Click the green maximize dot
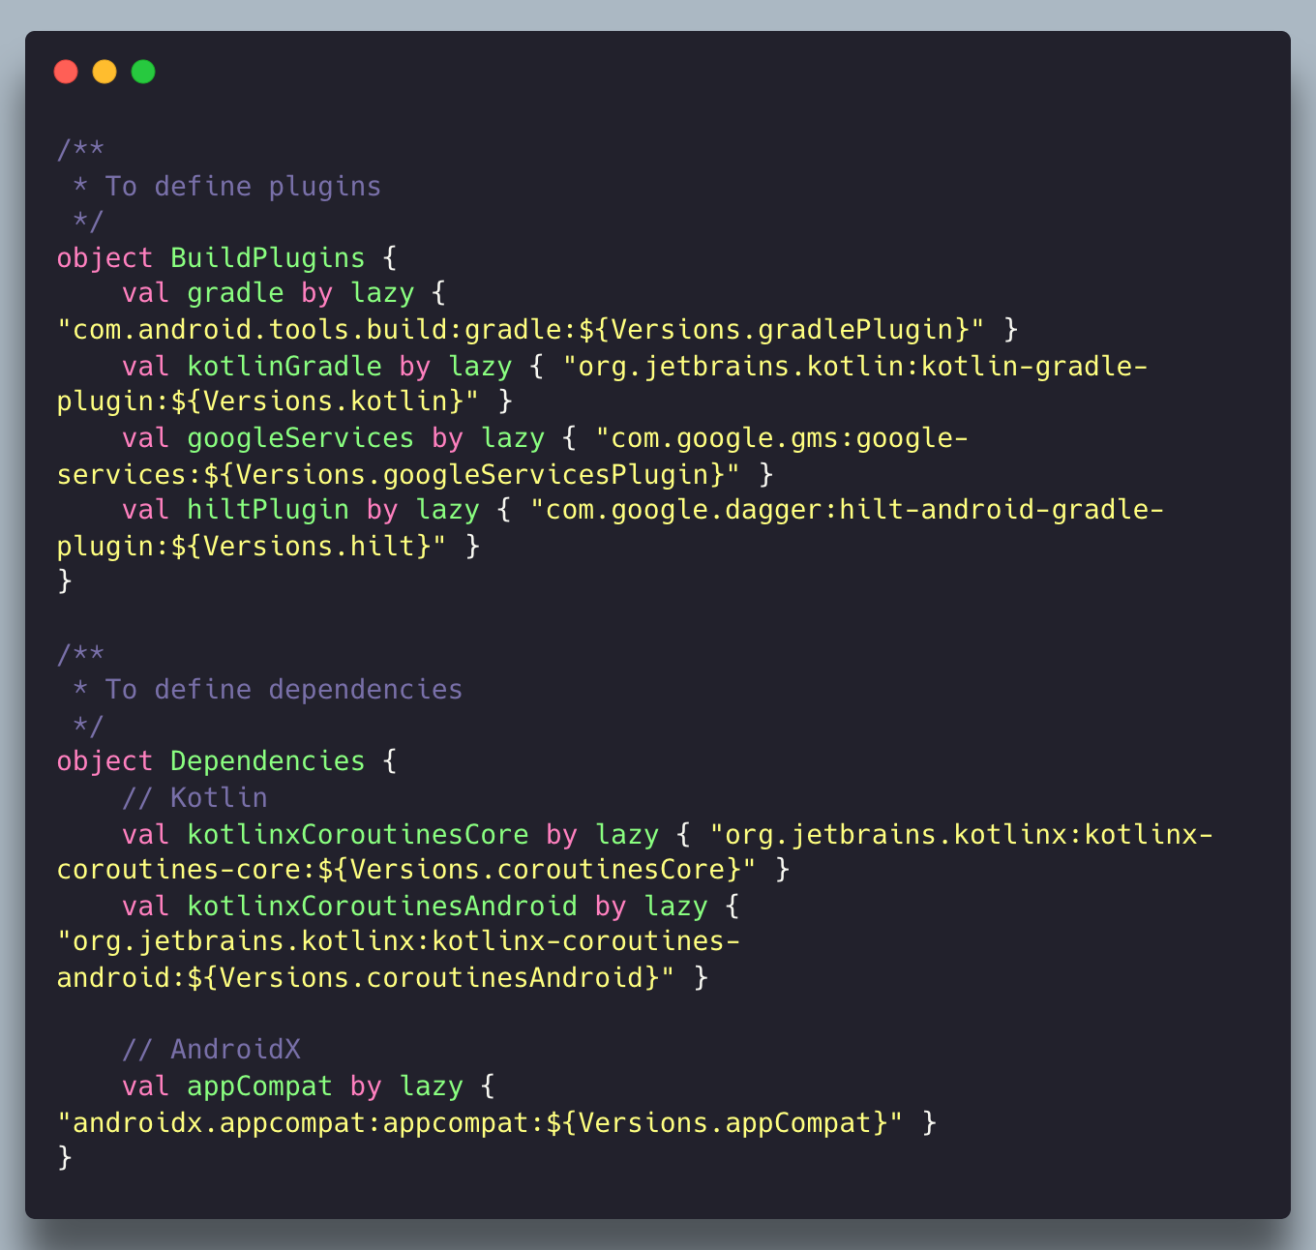 coord(143,72)
